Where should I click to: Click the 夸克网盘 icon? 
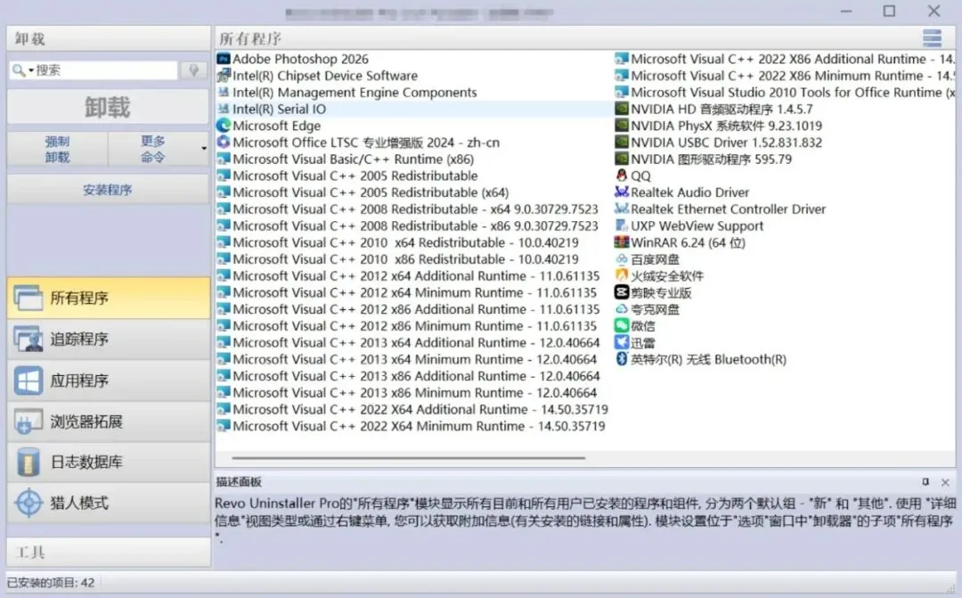(622, 309)
